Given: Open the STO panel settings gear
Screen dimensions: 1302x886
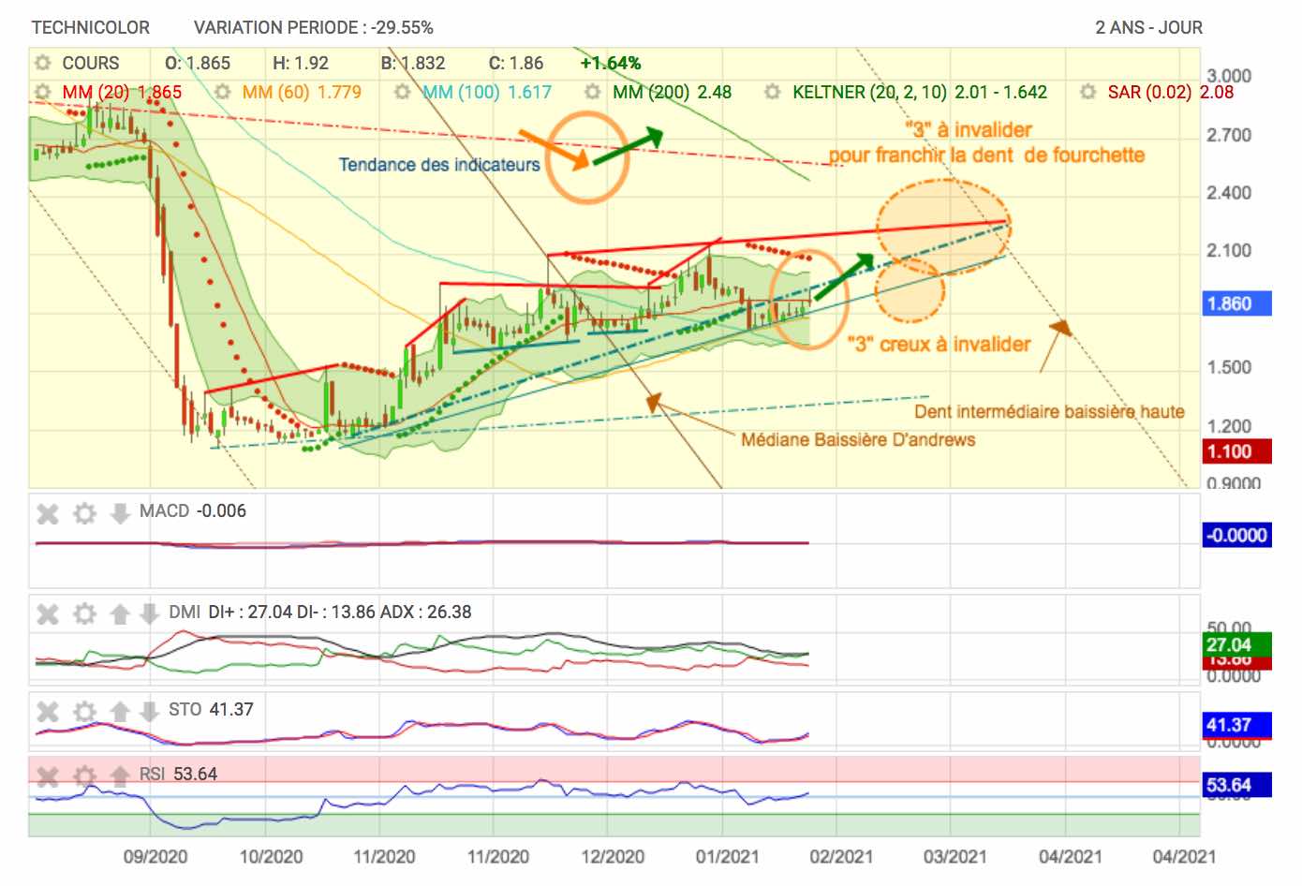Looking at the screenshot, I should tap(84, 712).
